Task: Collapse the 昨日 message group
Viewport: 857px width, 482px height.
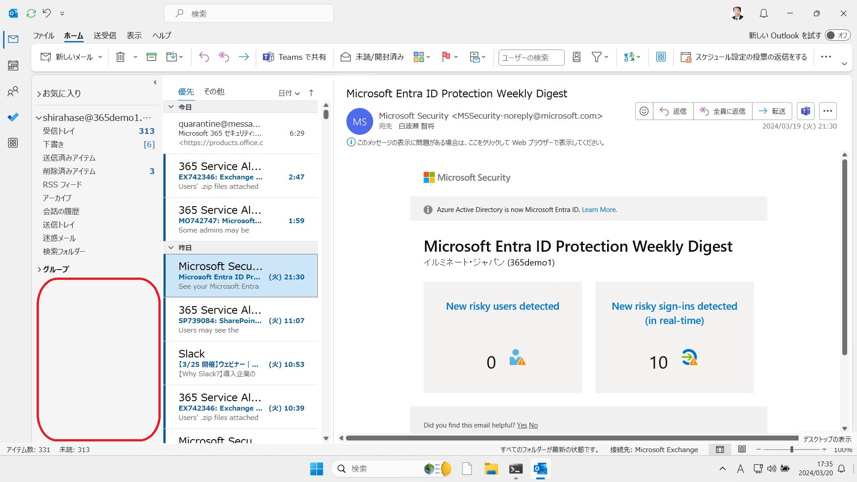Action: pos(171,248)
